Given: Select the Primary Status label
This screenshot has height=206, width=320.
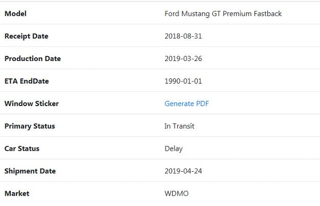Looking at the screenshot, I should [30, 126].
